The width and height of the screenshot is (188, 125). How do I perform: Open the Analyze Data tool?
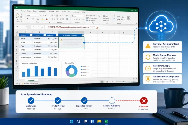[129, 19]
